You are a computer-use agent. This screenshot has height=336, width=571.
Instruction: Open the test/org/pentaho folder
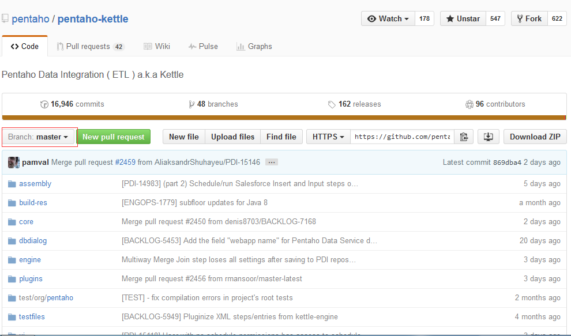tap(46, 298)
